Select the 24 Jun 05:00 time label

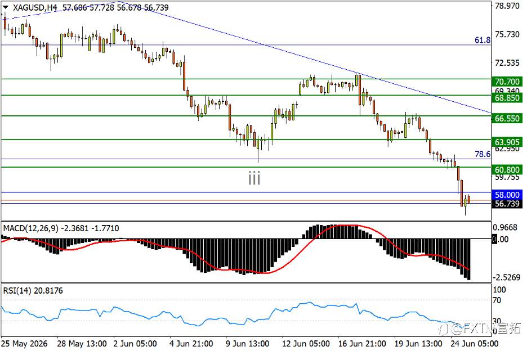(x=474, y=344)
